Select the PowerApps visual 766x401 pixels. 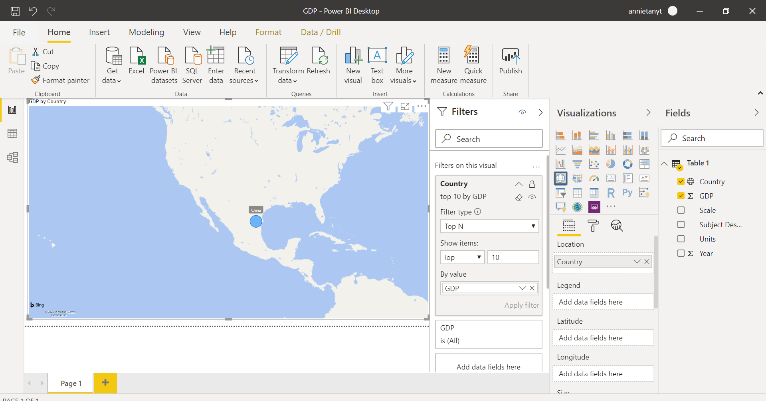[x=594, y=207]
